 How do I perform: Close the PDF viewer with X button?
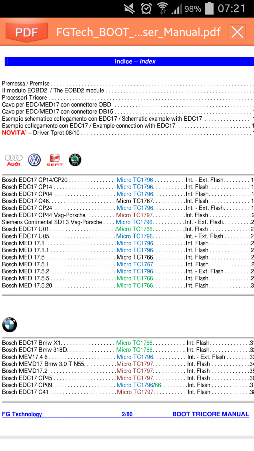[x=237, y=32]
